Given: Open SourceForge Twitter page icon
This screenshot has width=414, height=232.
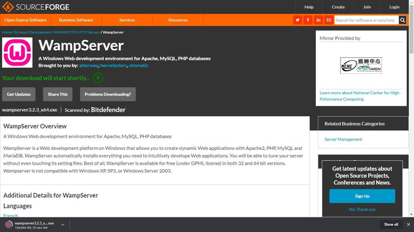Looking at the screenshot, I should tap(297, 20).
